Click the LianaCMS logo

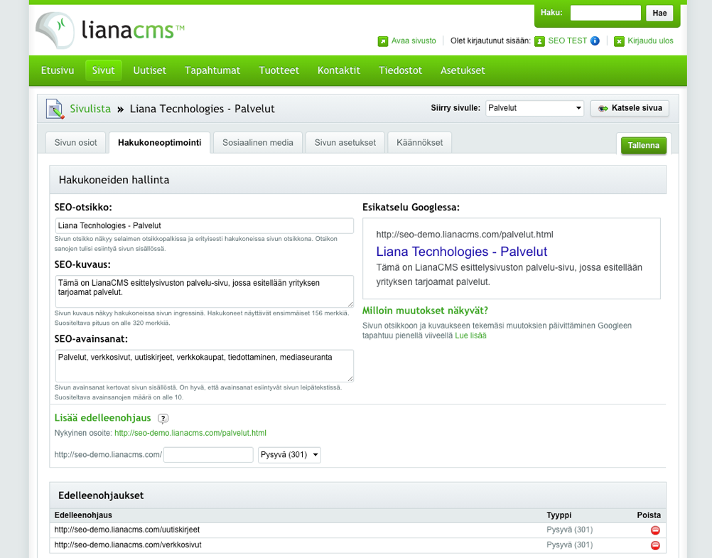110,30
